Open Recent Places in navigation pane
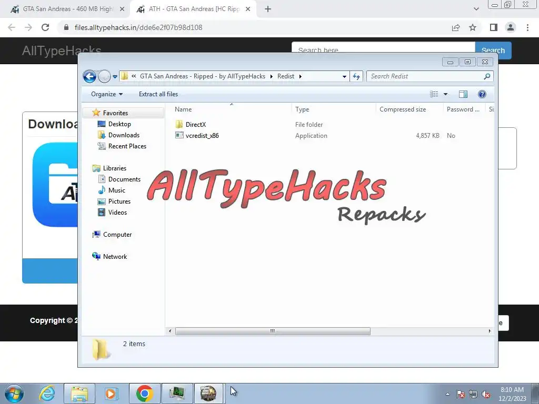This screenshot has height=404, width=539. tap(127, 146)
